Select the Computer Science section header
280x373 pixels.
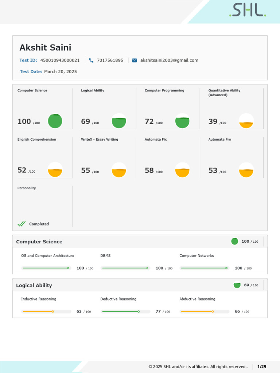tap(39, 242)
